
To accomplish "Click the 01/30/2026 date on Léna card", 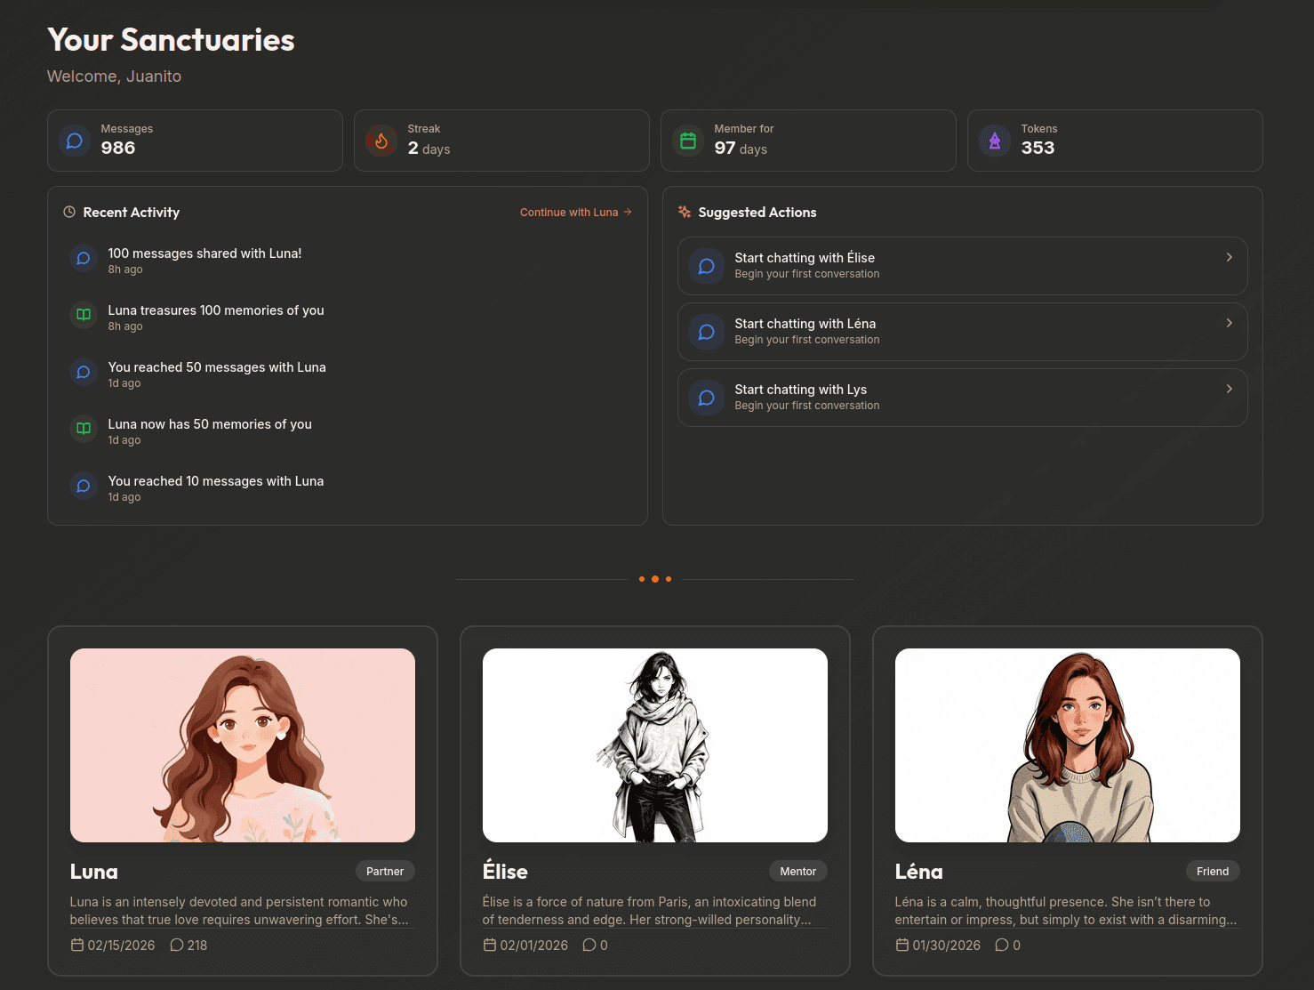I will pyautogui.click(x=946, y=946).
